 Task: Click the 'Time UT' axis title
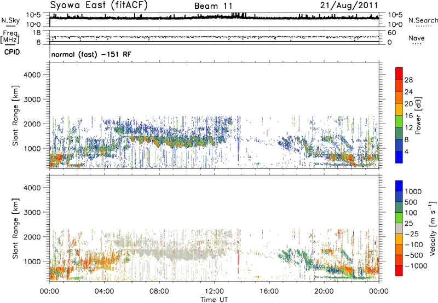214,300
